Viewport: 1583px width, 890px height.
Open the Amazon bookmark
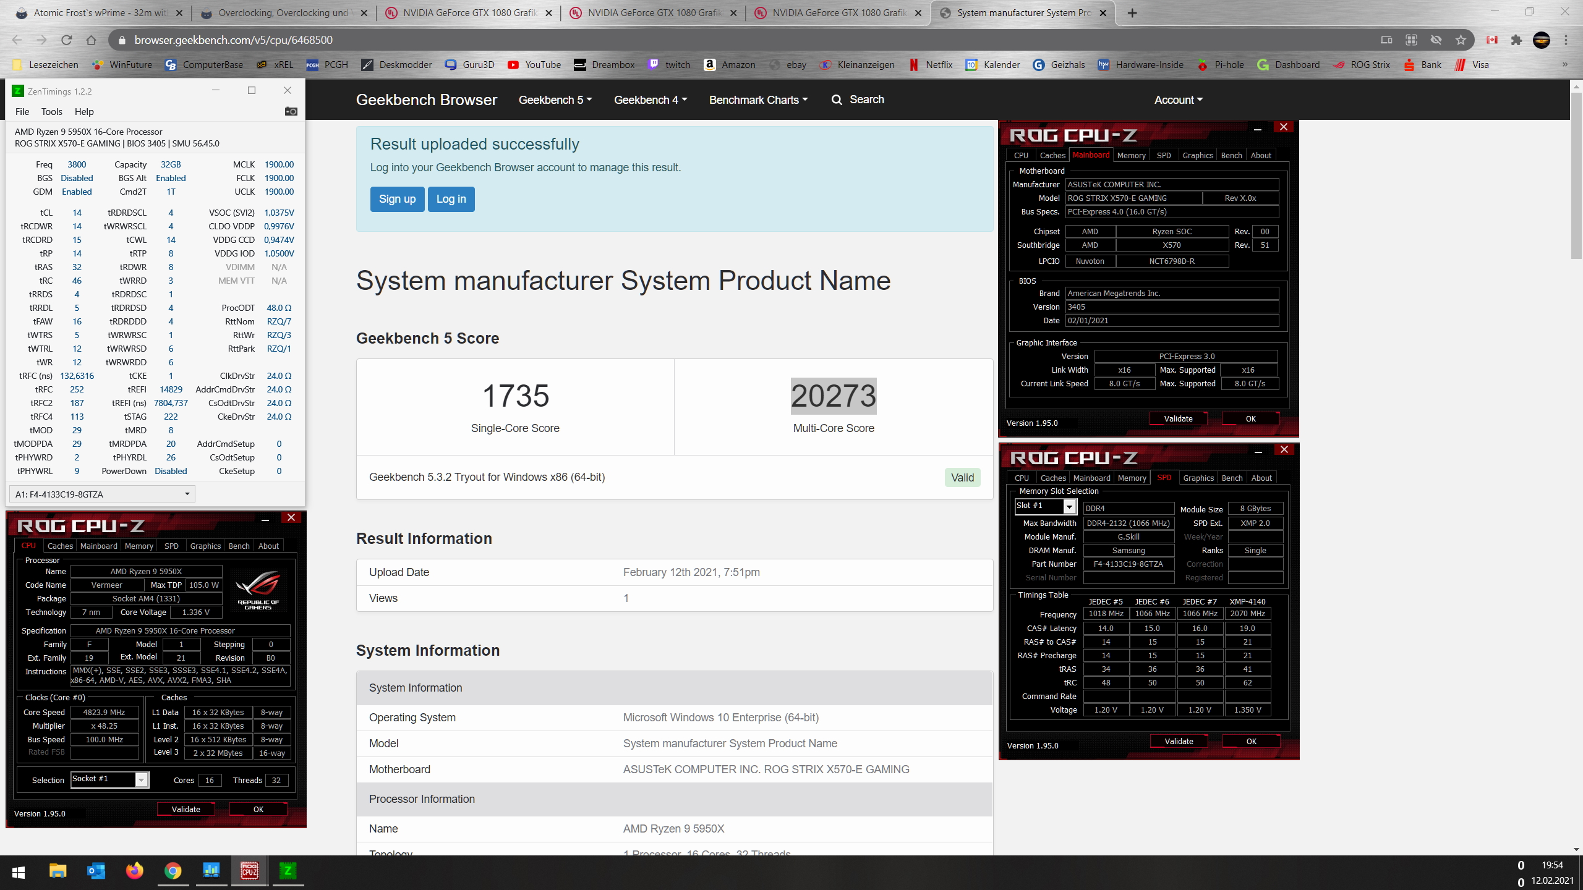point(730,65)
